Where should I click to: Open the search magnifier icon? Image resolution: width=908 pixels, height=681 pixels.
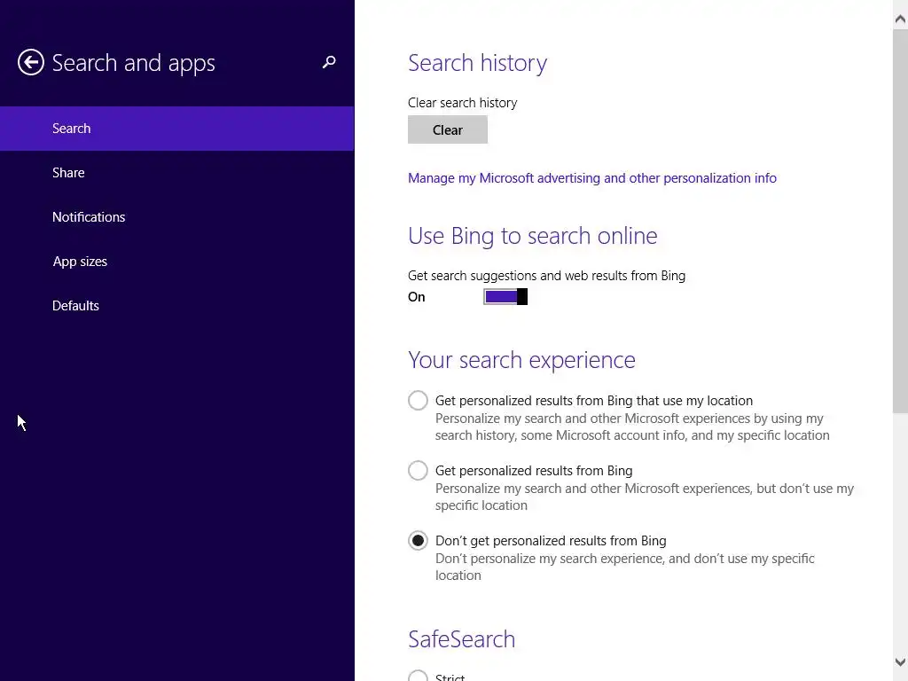pyautogui.click(x=329, y=62)
